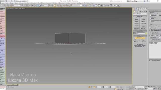Open the Graph Editors menu
The width and height of the screenshot is (161, 90).
click(x=41, y=3)
